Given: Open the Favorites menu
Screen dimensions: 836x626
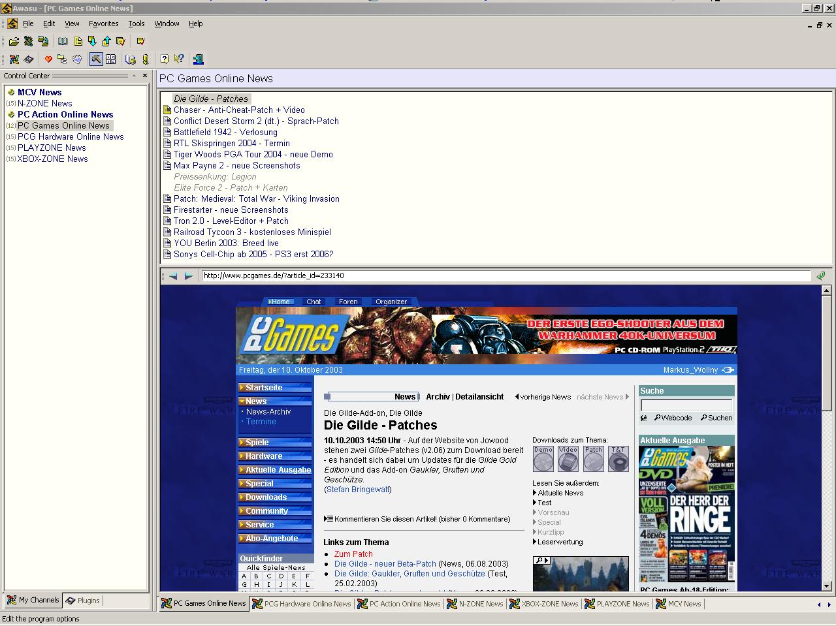Looking at the screenshot, I should (104, 23).
